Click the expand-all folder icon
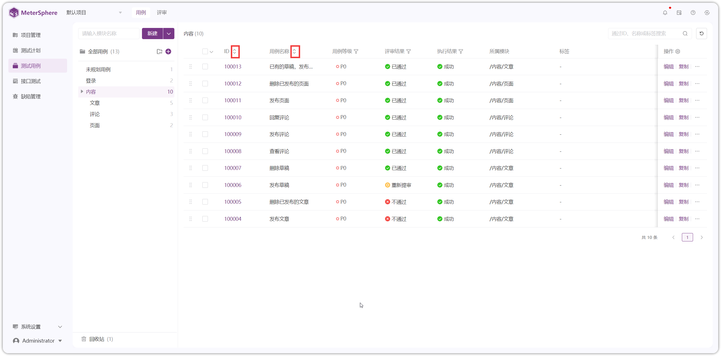This screenshot has width=721, height=356. [159, 51]
